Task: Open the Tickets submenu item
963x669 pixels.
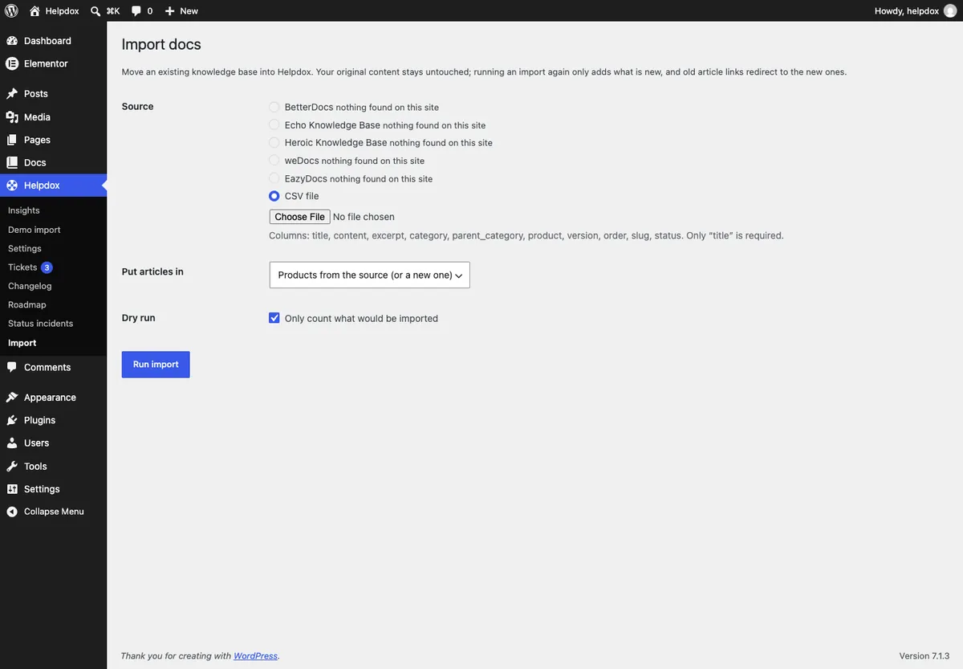Action: click(22, 267)
